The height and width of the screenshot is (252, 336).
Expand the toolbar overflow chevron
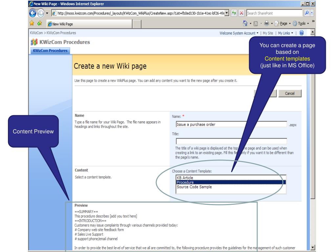pyautogui.click(x=313, y=21)
